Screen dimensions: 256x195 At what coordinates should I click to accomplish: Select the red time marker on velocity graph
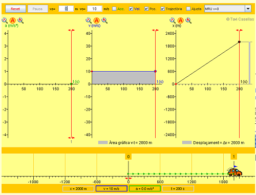click(x=155, y=30)
